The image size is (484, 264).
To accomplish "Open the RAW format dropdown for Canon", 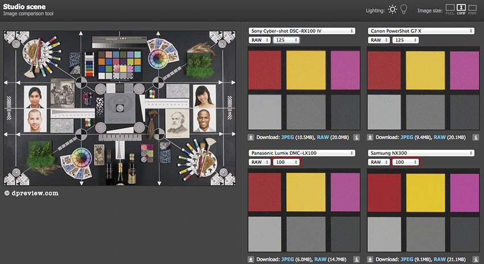I will pyautogui.click(x=379, y=40).
